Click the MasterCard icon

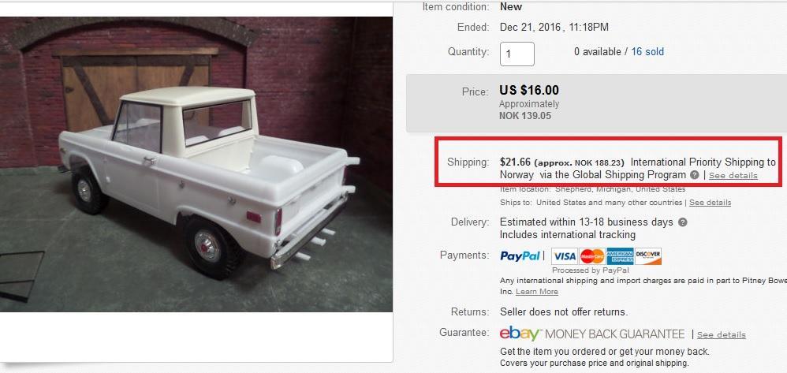591,256
